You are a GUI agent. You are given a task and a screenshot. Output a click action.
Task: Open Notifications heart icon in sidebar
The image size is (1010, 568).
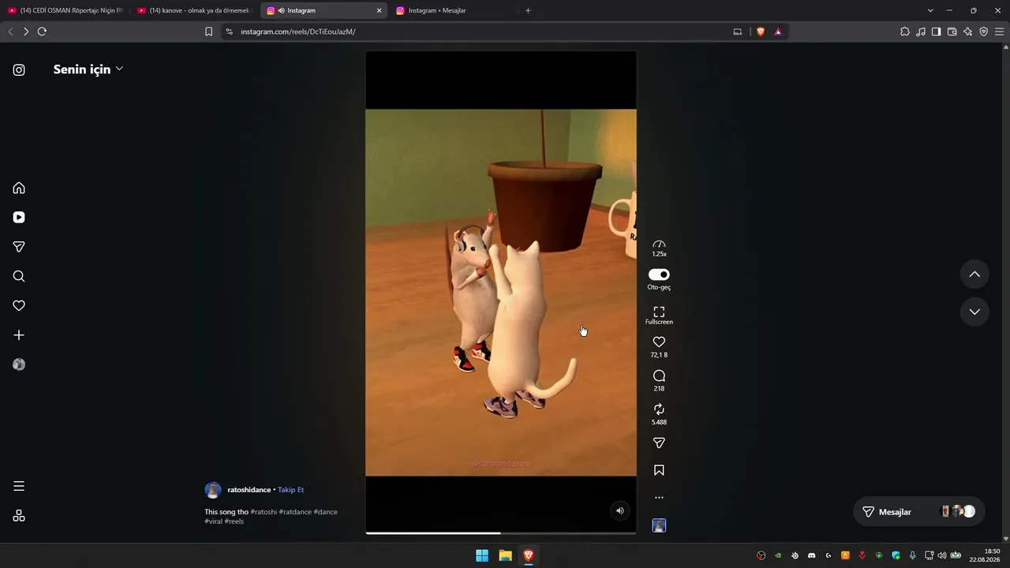click(19, 305)
